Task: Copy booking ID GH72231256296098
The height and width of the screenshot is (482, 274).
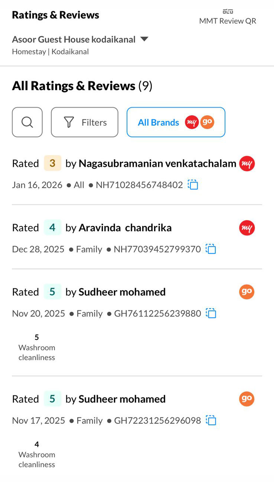Action: (211, 420)
